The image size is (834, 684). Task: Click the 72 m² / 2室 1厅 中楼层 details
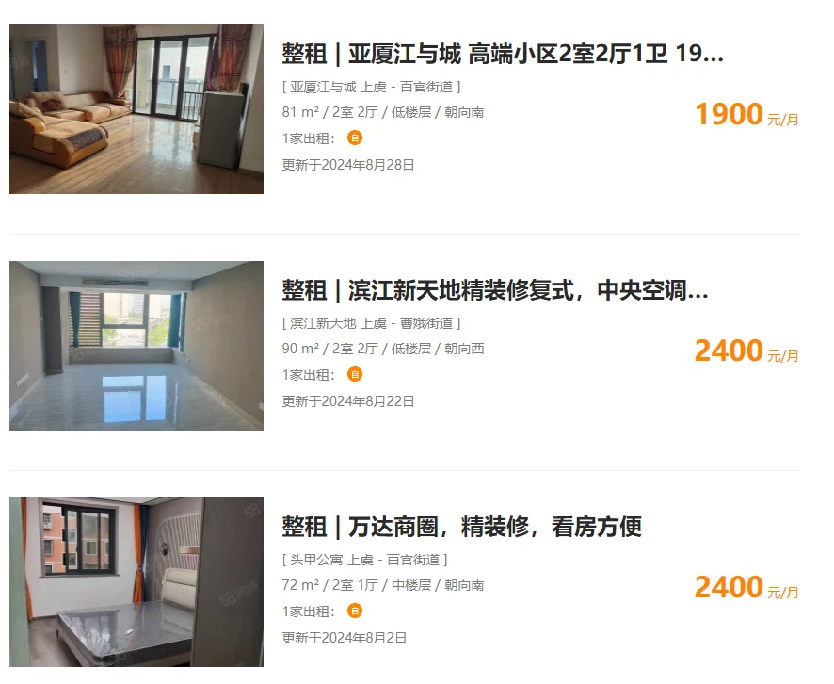pyautogui.click(x=383, y=585)
